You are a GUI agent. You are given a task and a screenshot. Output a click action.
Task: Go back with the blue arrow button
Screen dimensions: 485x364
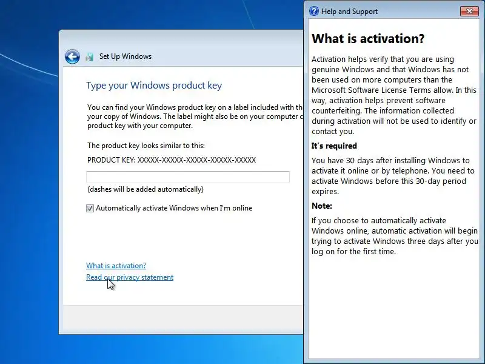[72, 56]
